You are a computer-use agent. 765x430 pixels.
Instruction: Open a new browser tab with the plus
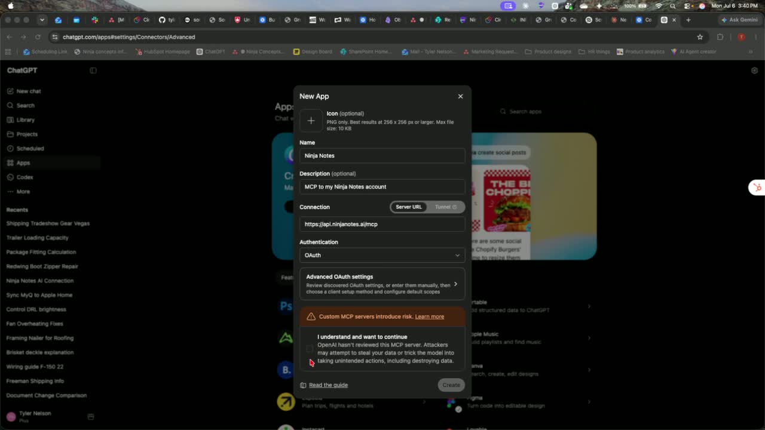coord(688,20)
